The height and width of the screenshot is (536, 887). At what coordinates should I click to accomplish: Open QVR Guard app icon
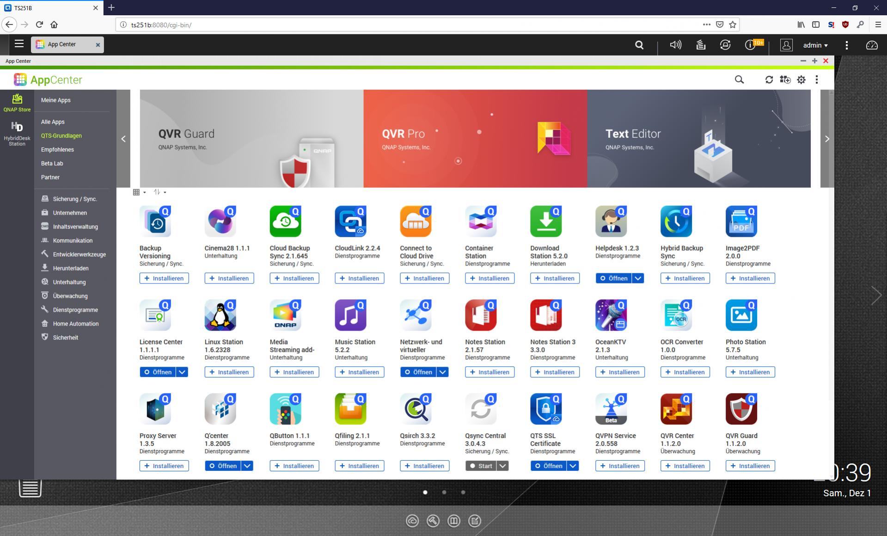point(741,409)
